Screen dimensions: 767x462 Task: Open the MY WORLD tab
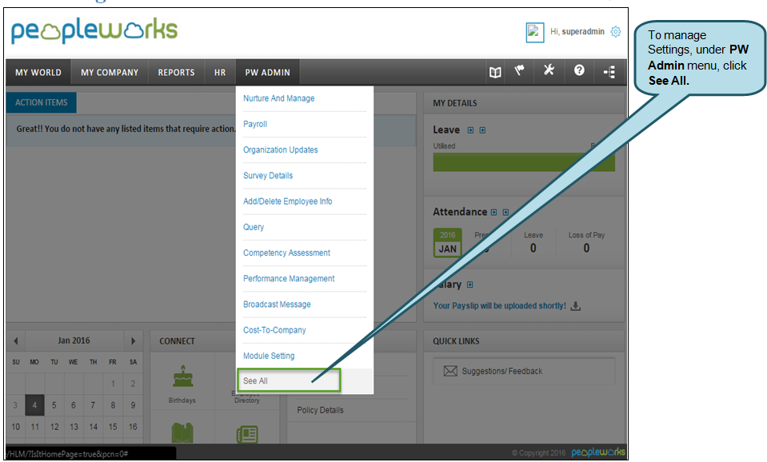click(38, 73)
